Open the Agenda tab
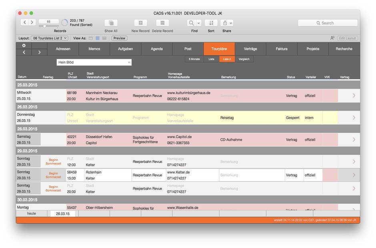Screen dimensions: 376x248 156,49
